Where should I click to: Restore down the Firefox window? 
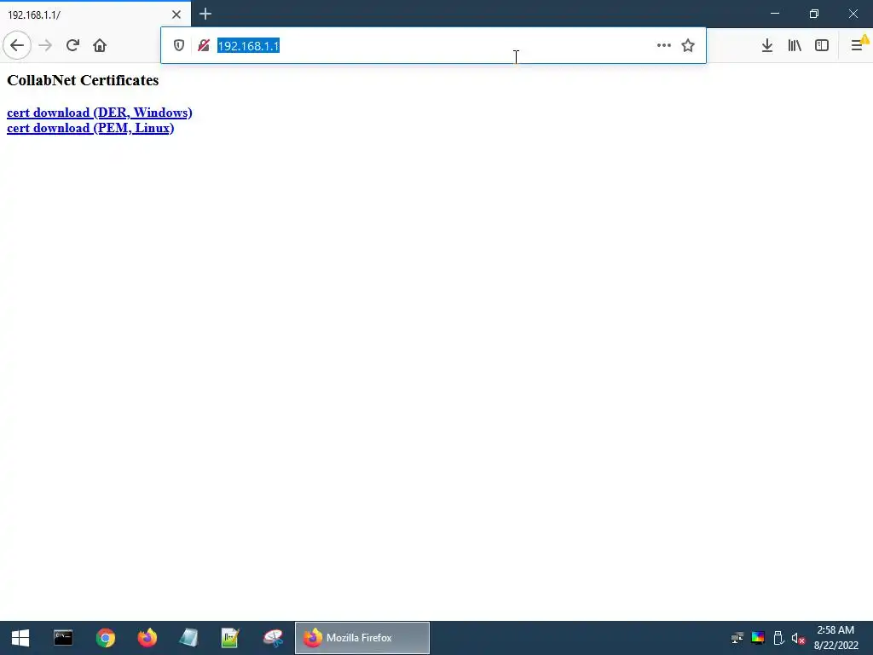pyautogui.click(x=814, y=14)
